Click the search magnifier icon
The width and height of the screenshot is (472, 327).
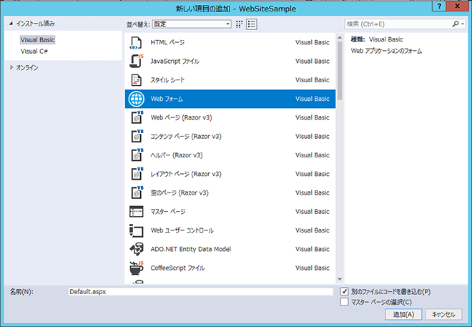[x=456, y=24]
